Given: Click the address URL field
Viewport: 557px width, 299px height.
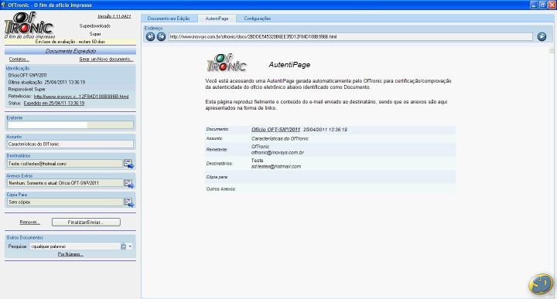Looking at the screenshot, I should pyautogui.click(x=350, y=36).
